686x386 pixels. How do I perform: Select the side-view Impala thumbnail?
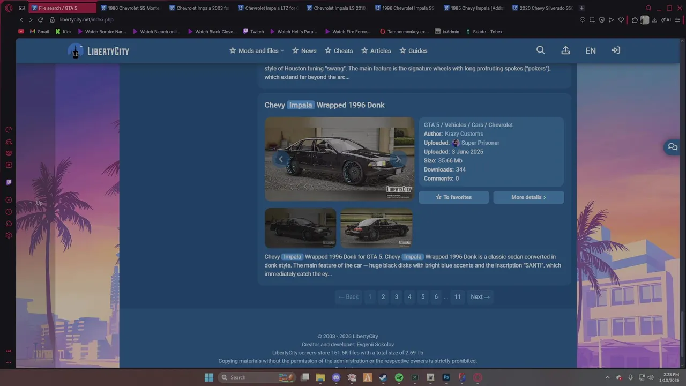300,228
